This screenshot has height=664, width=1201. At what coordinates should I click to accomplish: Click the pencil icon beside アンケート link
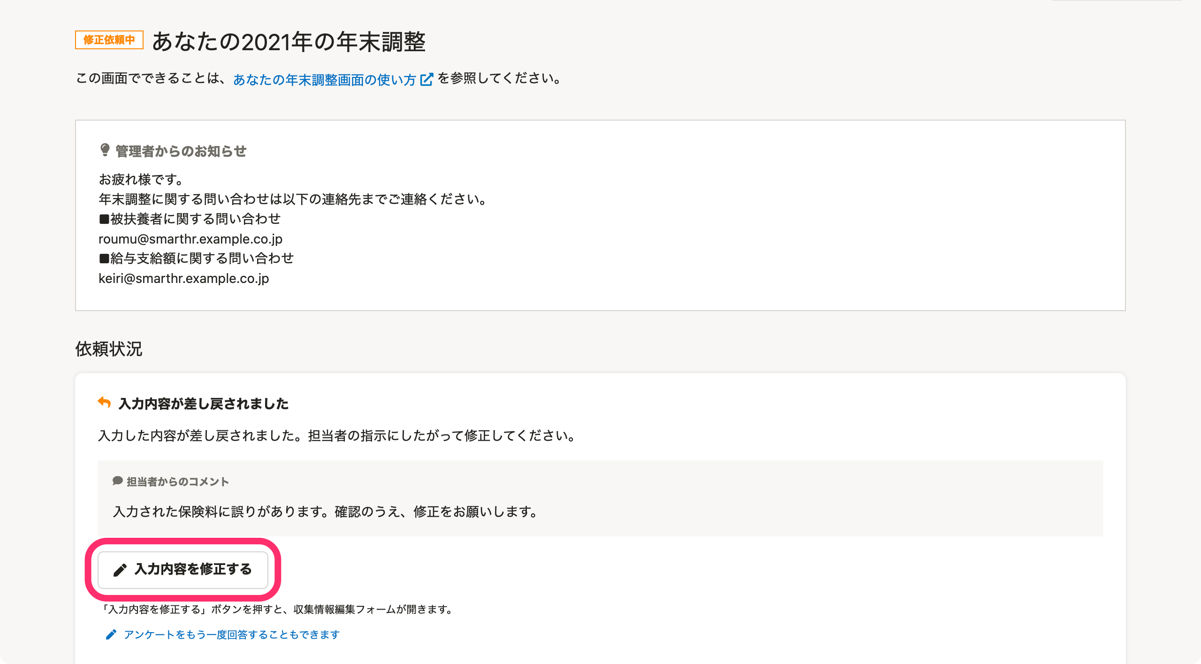click(x=111, y=634)
